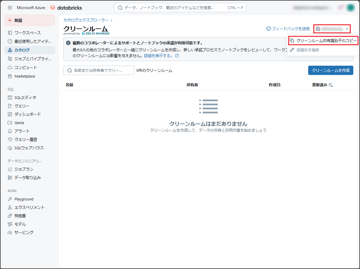This screenshot has width=360, height=269.
Task: Open the user avatar menu
Action: [351, 8]
